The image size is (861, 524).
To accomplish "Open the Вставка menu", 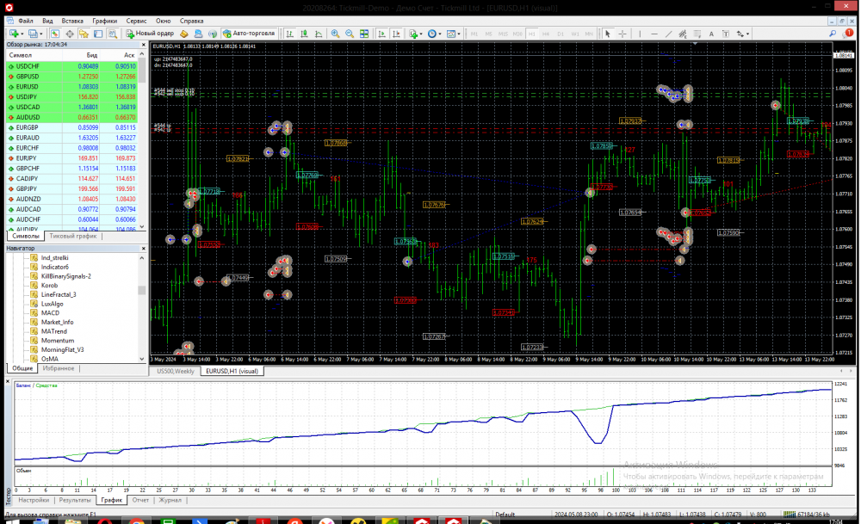I will [x=72, y=21].
